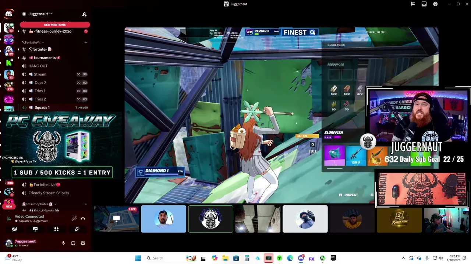Image resolution: width=471 pixels, height=264 pixels.
Task: Open the tournaments channel
Action: [54, 58]
